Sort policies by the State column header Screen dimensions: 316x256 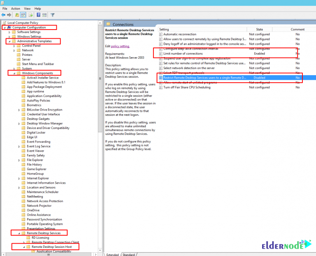pyautogui.click(x=259, y=30)
